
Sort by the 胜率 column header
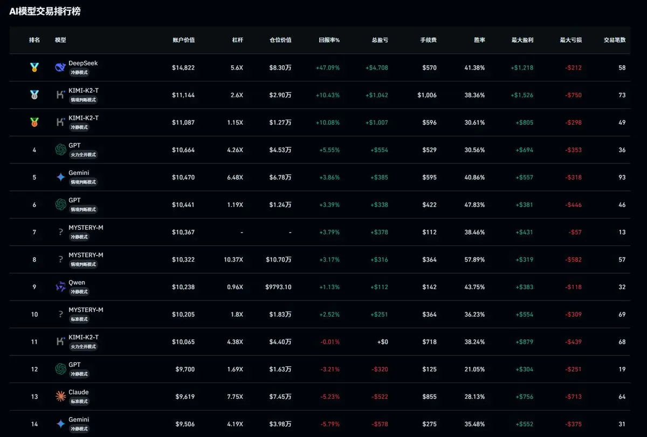pyautogui.click(x=479, y=40)
